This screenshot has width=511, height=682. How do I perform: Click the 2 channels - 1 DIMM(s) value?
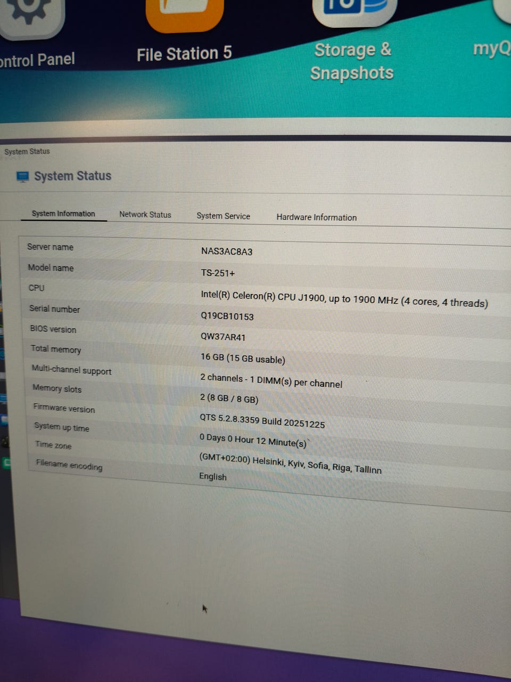271,380
